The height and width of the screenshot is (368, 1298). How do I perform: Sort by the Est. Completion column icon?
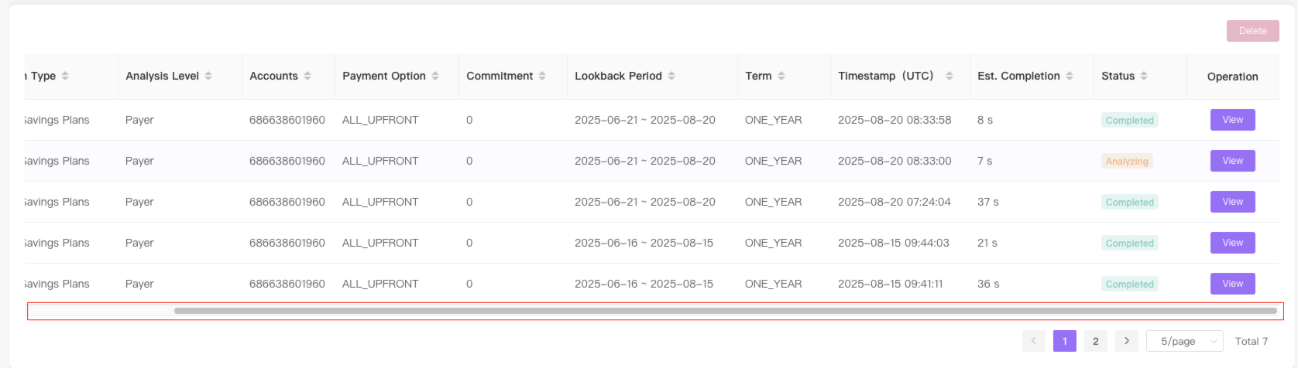point(1070,76)
